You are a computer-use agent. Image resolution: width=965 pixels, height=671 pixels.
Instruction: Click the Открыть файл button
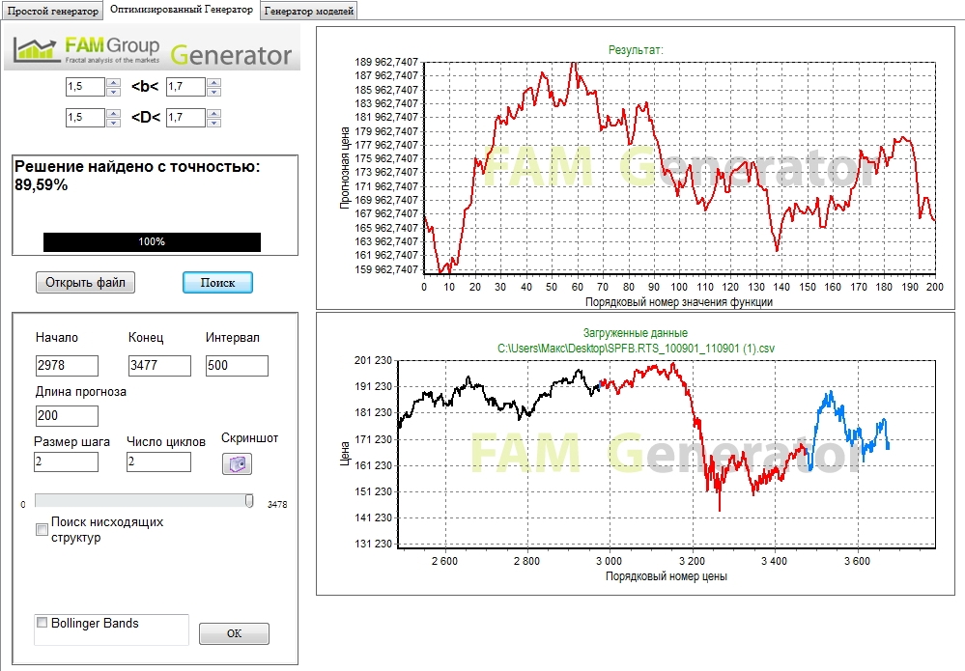tap(86, 282)
